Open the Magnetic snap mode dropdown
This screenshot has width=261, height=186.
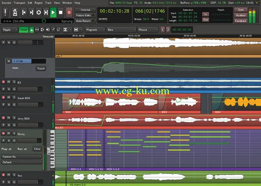(x=95, y=30)
